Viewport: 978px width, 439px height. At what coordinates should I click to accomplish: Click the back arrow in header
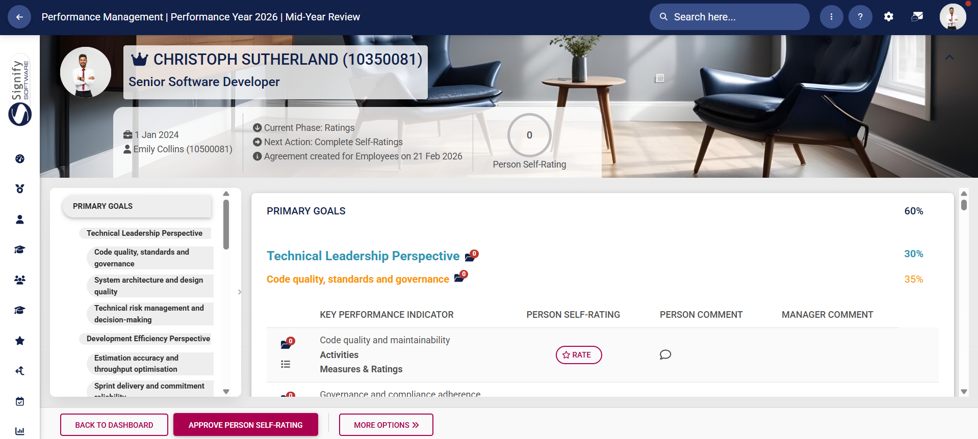coord(19,17)
